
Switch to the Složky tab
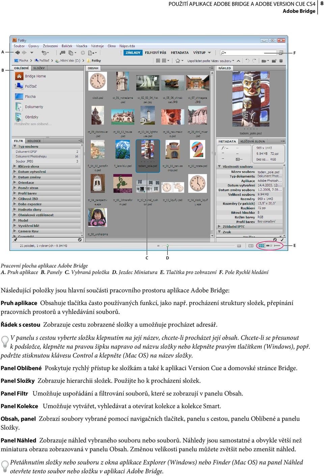39,68
